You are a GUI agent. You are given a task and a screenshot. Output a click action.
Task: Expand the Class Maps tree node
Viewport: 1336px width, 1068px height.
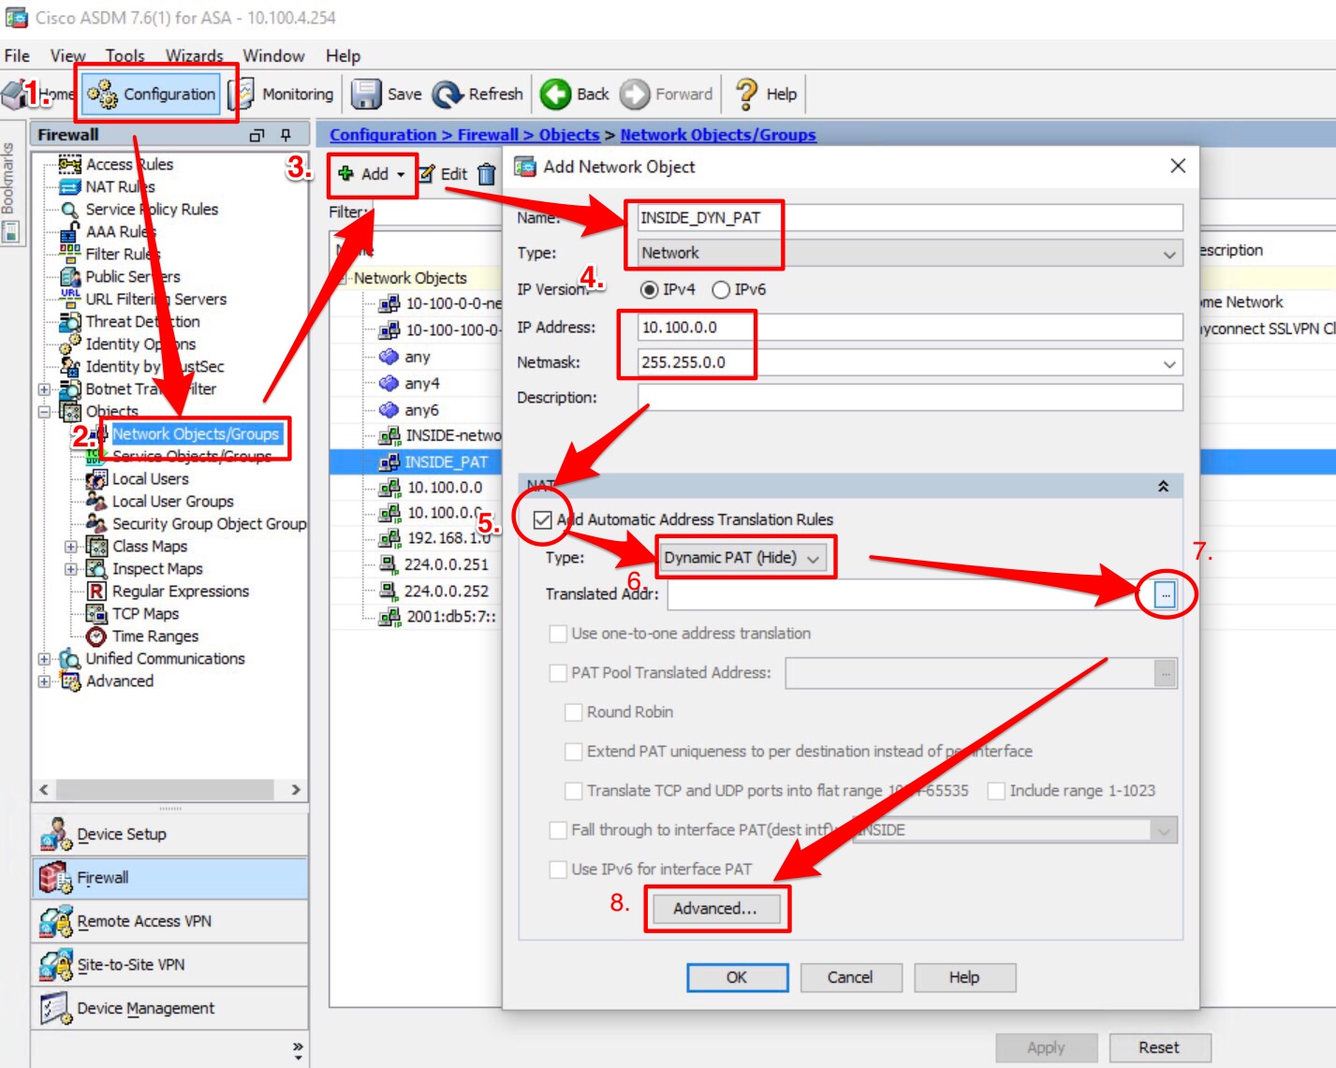coord(71,547)
